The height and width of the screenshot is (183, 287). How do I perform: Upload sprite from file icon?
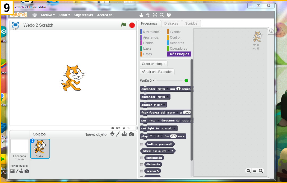point(124,134)
